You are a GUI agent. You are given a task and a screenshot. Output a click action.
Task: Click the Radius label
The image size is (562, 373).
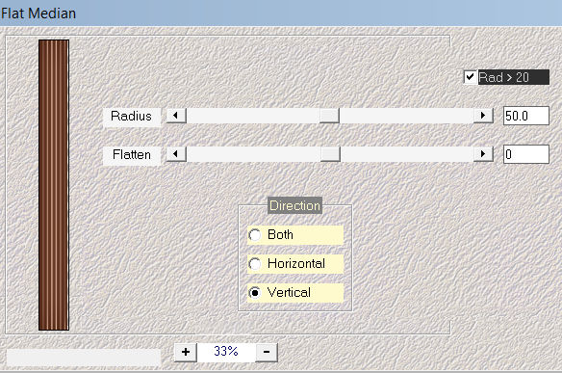point(131,117)
